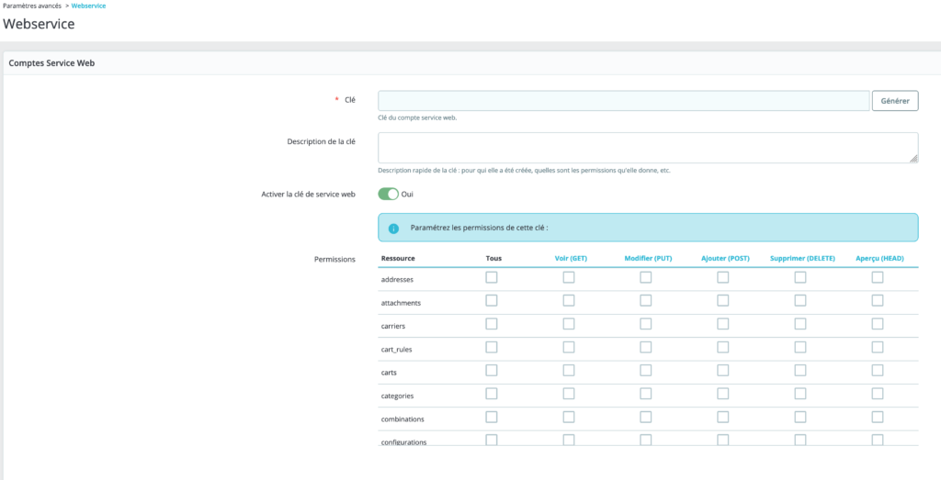Click the Générer button
The height and width of the screenshot is (480, 941).
(x=895, y=101)
